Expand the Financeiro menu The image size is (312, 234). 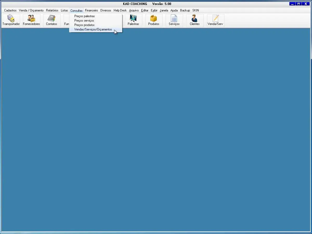91,10
